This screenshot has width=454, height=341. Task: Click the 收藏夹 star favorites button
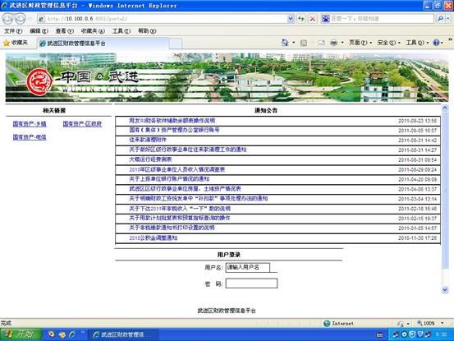coord(16,43)
